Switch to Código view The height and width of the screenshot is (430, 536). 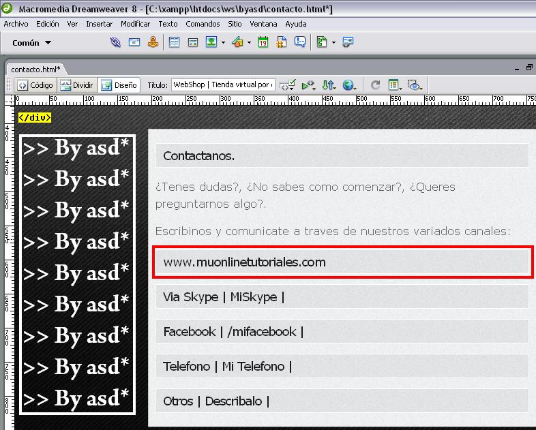point(36,85)
